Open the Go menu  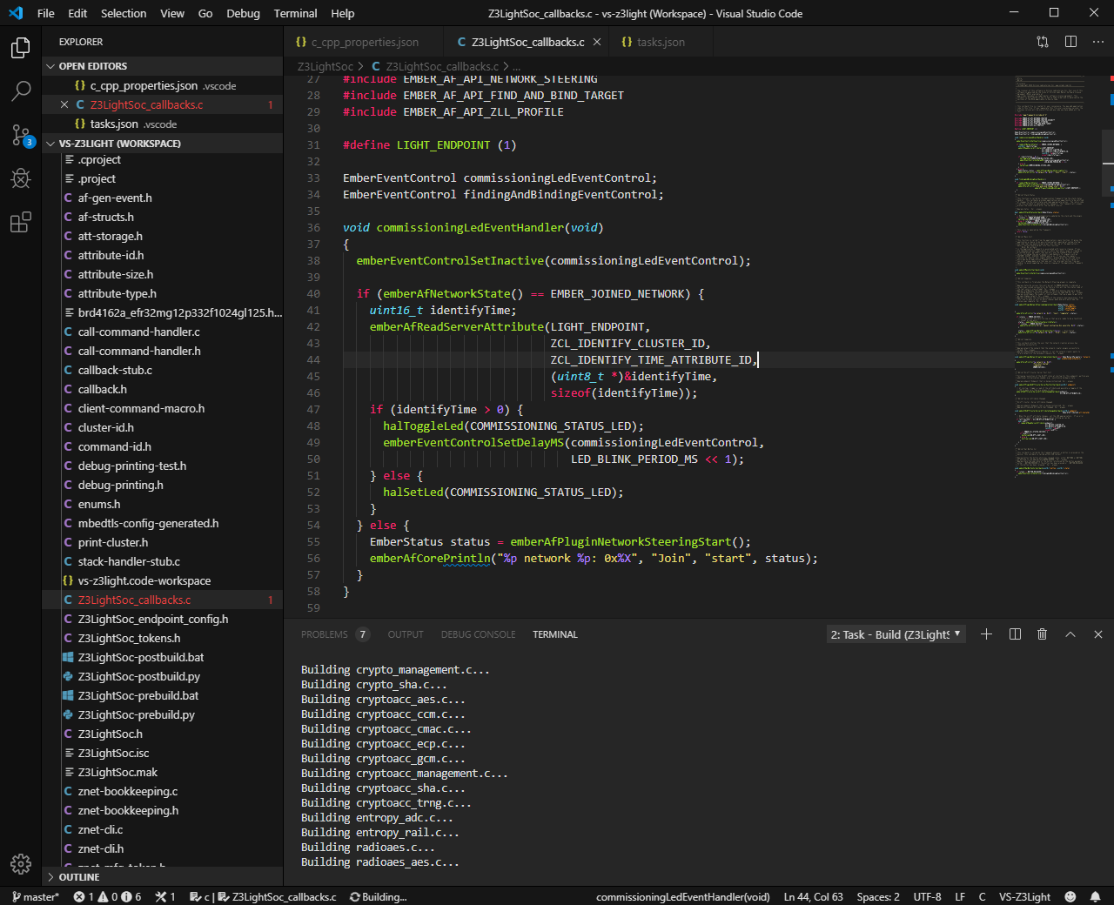click(x=205, y=13)
